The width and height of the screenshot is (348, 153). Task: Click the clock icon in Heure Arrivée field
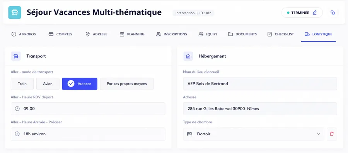[17, 134]
